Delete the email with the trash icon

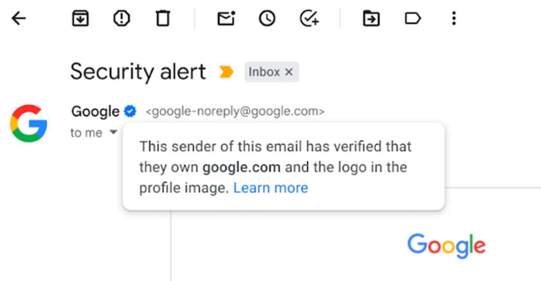pos(163,19)
